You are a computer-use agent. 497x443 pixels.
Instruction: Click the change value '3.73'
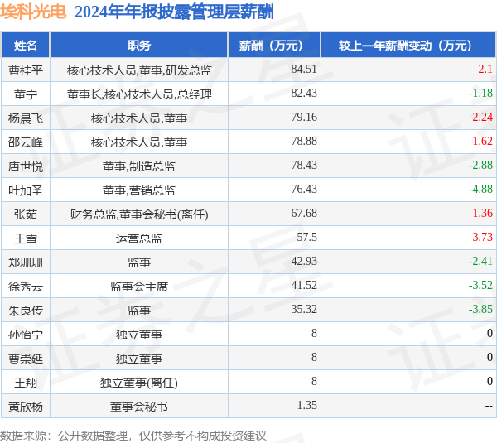tap(482, 238)
